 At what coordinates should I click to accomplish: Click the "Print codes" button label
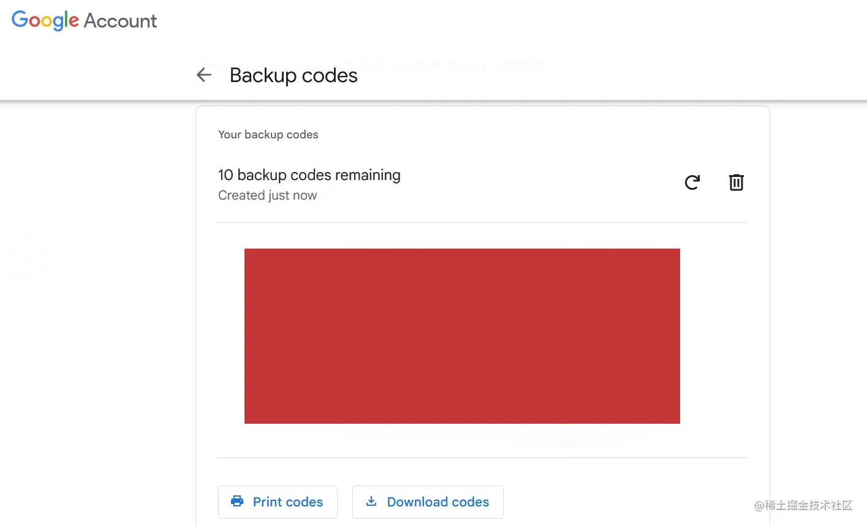click(x=288, y=502)
